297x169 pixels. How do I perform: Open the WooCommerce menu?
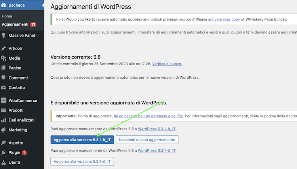coord(22,101)
